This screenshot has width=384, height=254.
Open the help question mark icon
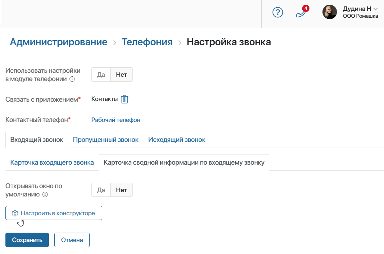(x=278, y=12)
